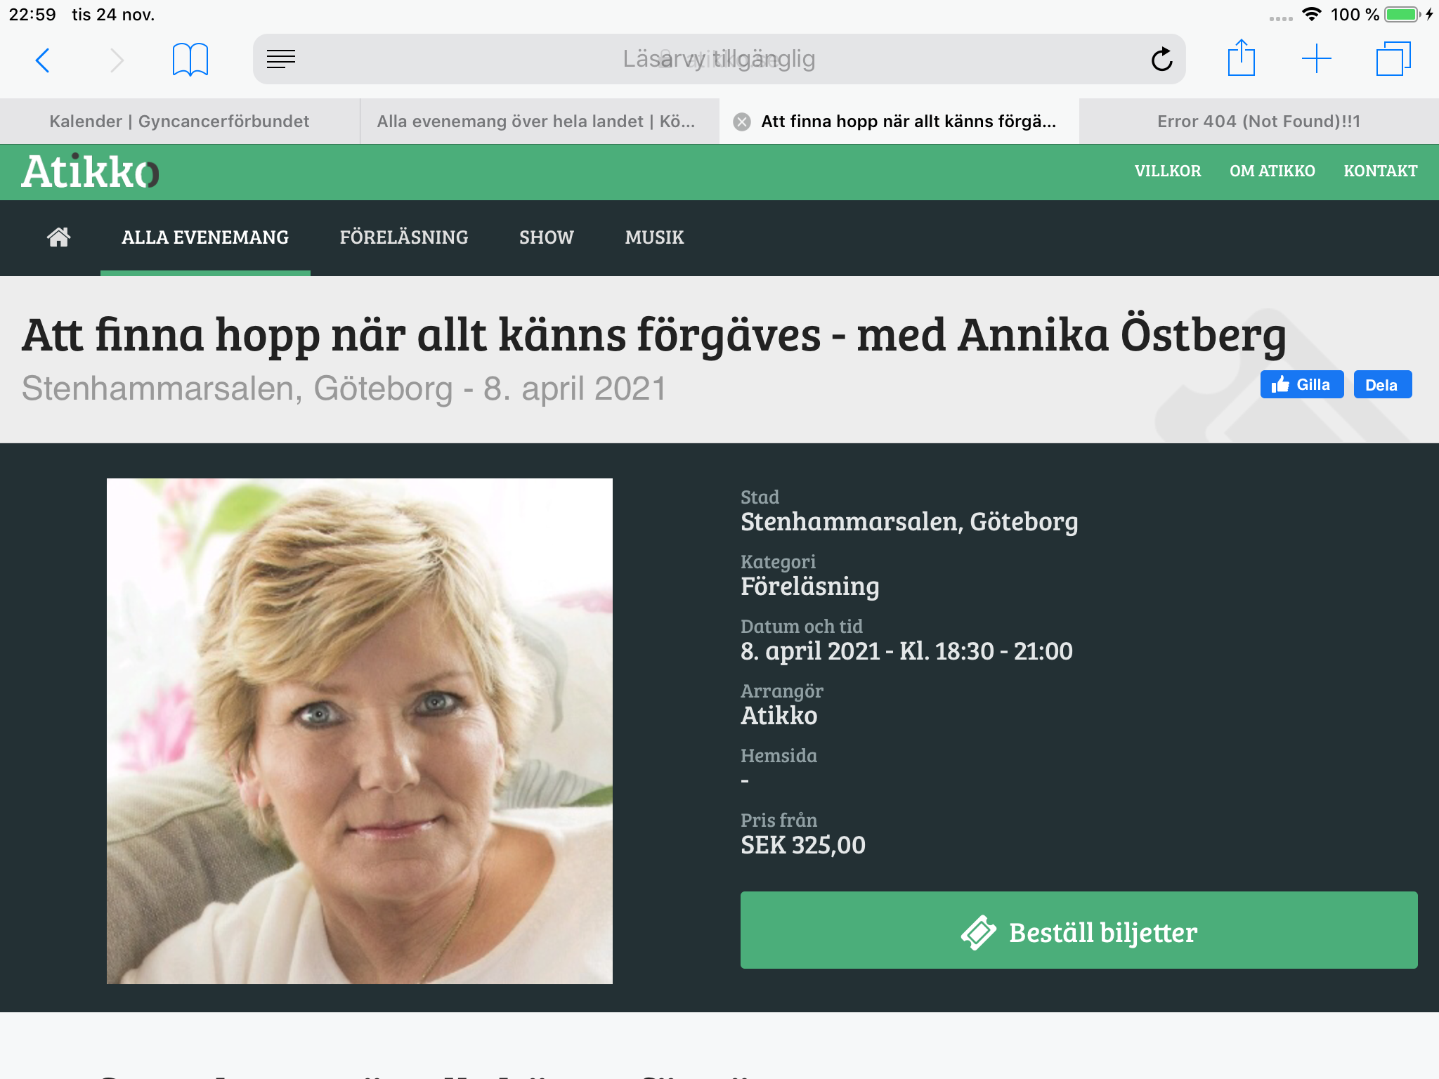The width and height of the screenshot is (1439, 1079).
Task: Reload the page with refresh icon
Action: click(x=1162, y=59)
